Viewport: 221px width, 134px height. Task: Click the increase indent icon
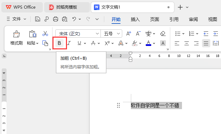coord(215,34)
